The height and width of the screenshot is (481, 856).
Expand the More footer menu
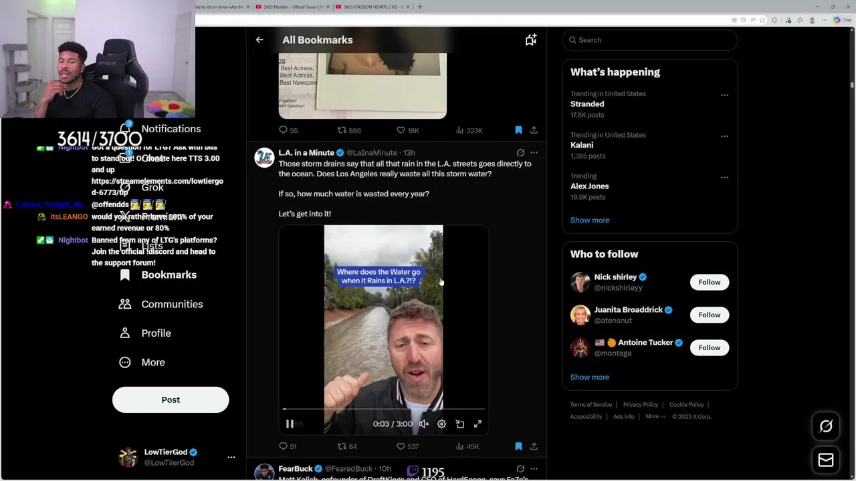tap(655, 417)
